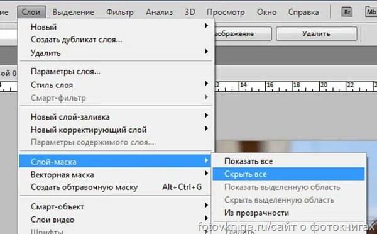Click the arrow on Слой-маска row
The height and width of the screenshot is (234, 377).
pos(206,160)
